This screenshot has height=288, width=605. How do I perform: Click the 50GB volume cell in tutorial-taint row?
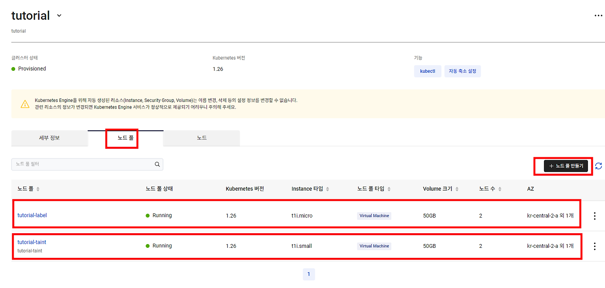tap(430, 246)
